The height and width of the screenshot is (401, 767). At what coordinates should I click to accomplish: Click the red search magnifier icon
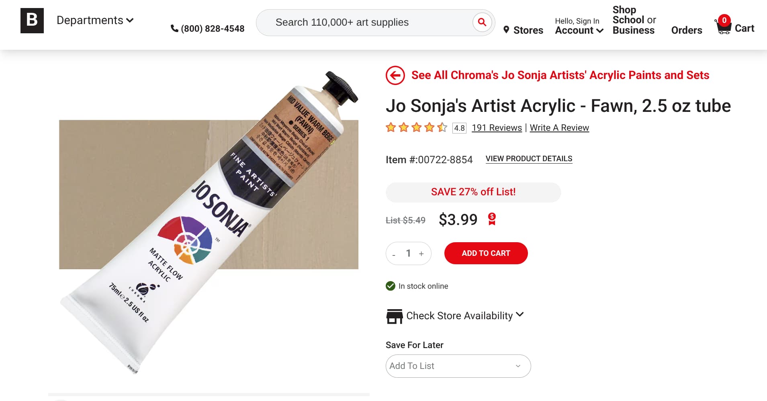coord(482,22)
